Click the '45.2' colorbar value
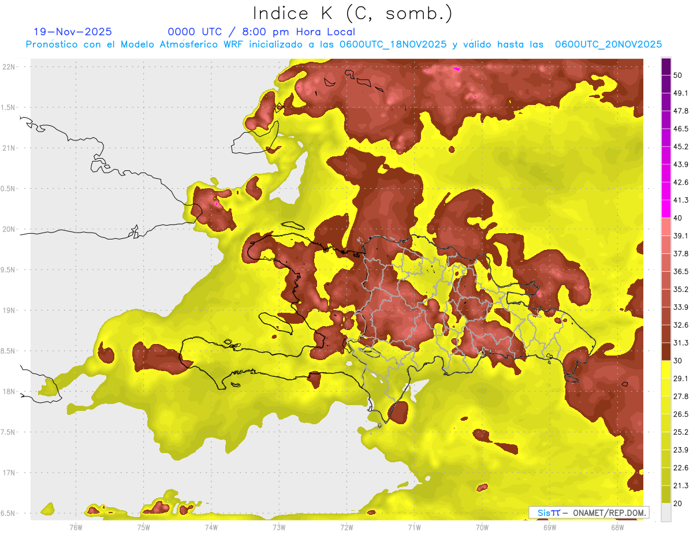The width and height of the screenshot is (693, 535). pyautogui.click(x=681, y=147)
